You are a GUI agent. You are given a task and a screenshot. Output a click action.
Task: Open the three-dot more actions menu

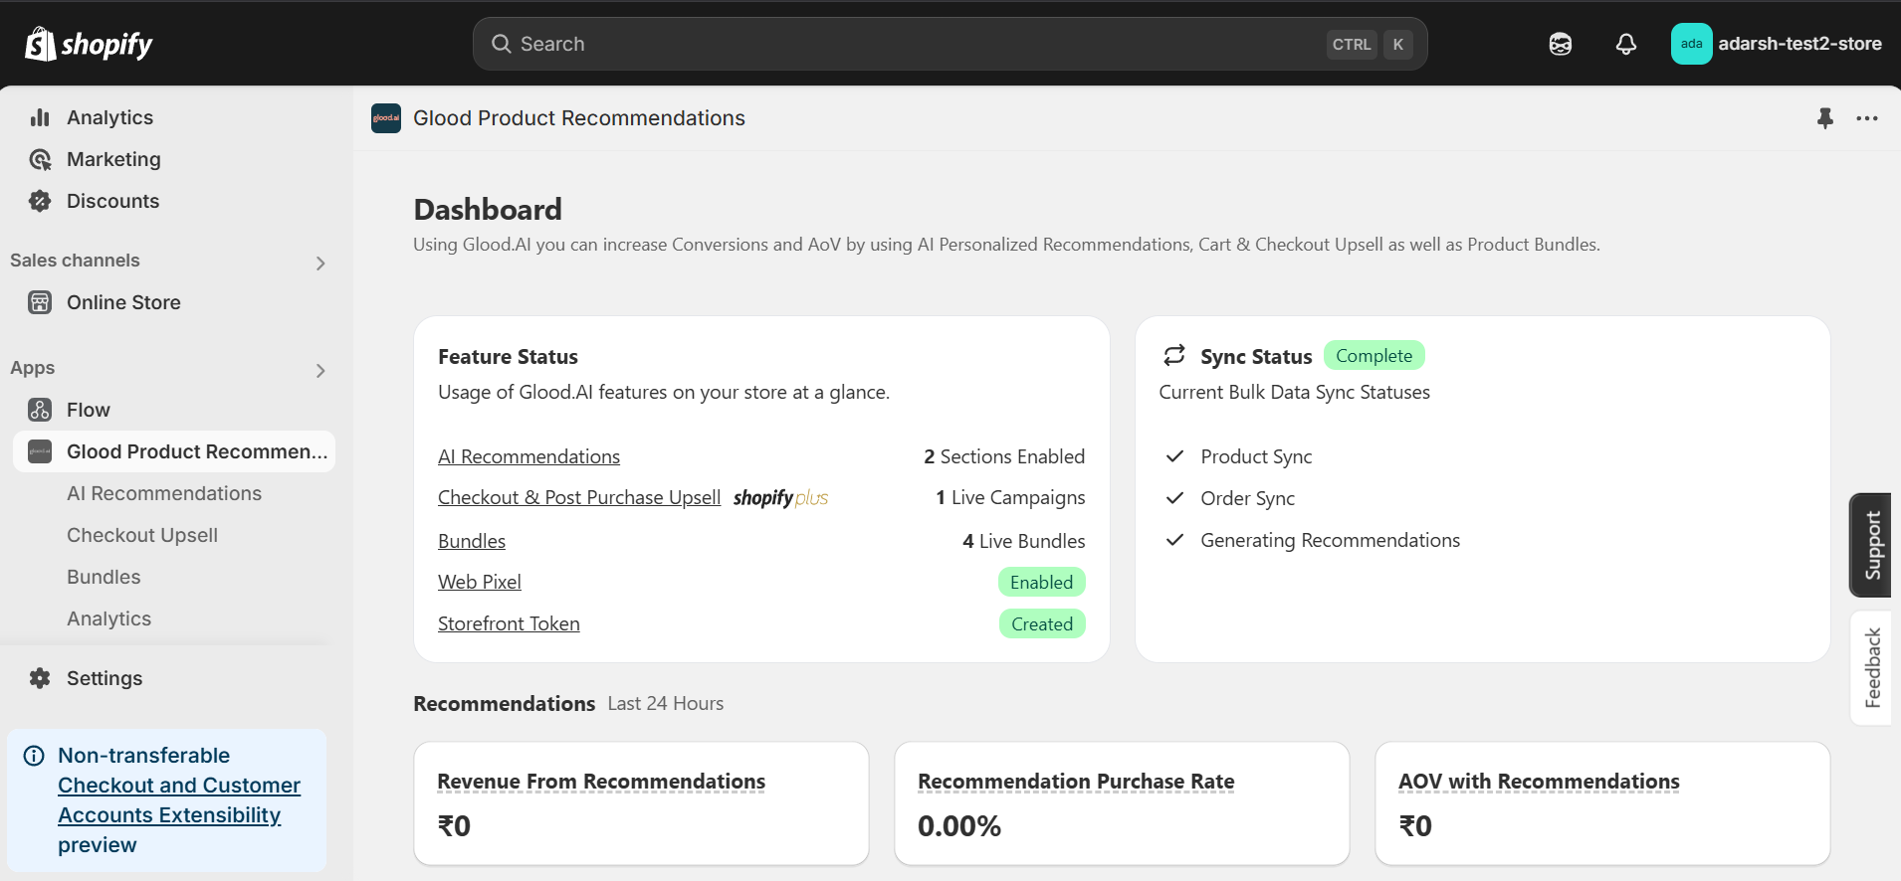coord(1866,118)
